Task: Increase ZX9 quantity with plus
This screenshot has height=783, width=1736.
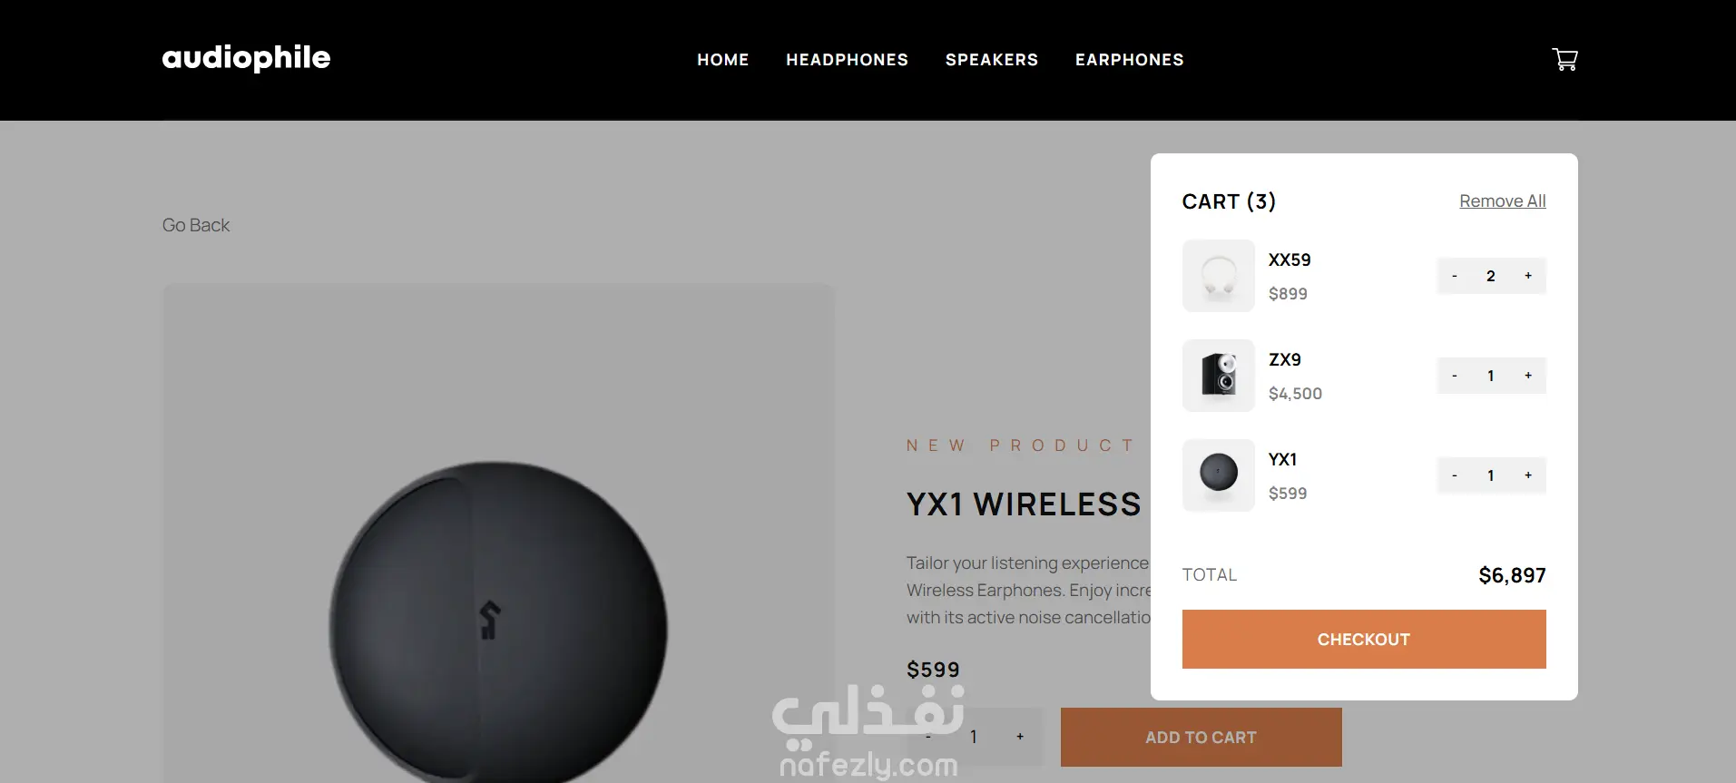Action: pos(1528,376)
